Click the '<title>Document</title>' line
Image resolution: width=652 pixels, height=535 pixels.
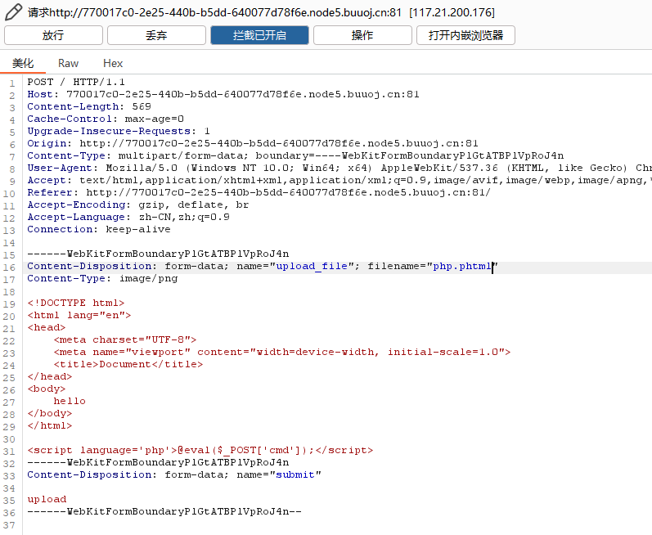pyautogui.click(x=128, y=364)
